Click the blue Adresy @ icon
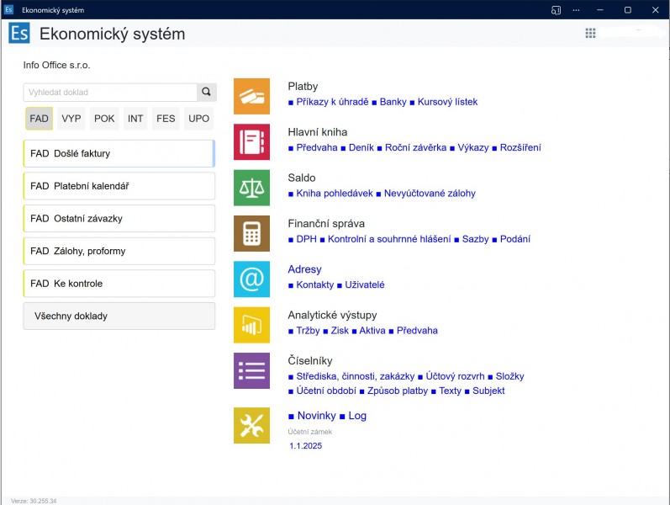Image resolution: width=670 pixels, height=505 pixels. click(x=251, y=279)
